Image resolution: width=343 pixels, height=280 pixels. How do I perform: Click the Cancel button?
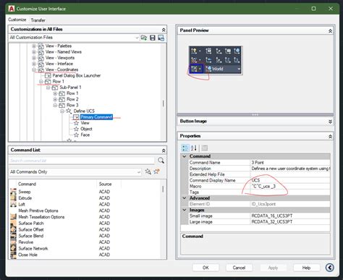(239, 268)
